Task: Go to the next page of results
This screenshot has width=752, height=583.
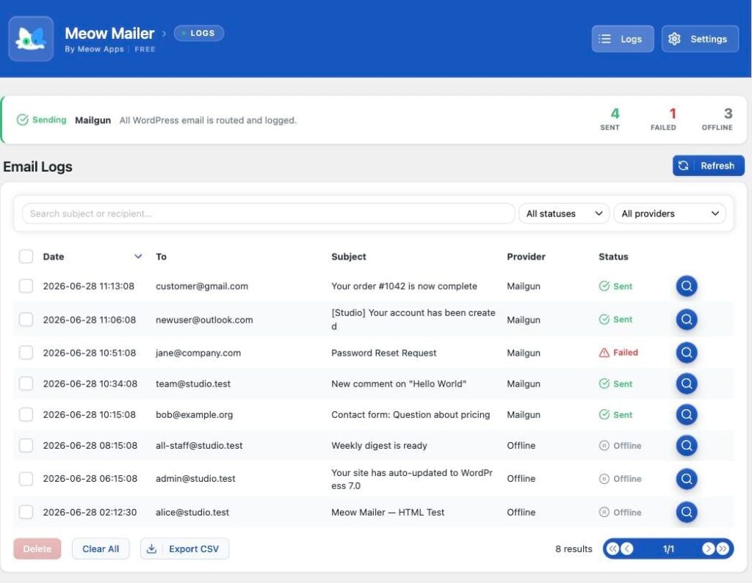Action: (708, 549)
